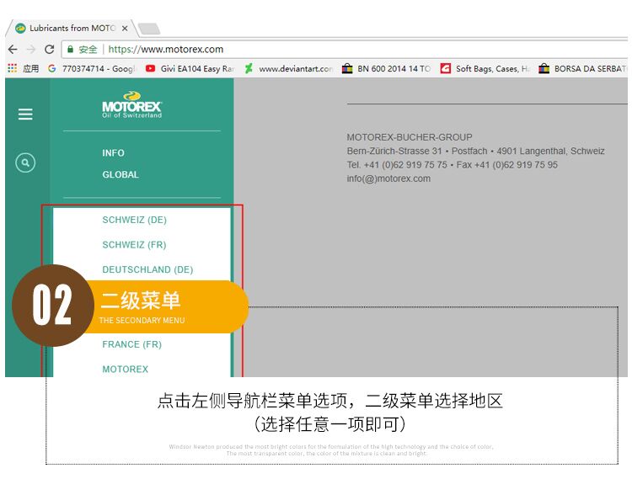This screenshot has width=632, height=479.
Task: Open the BN 600 2014 bookmark
Action: tap(387, 68)
